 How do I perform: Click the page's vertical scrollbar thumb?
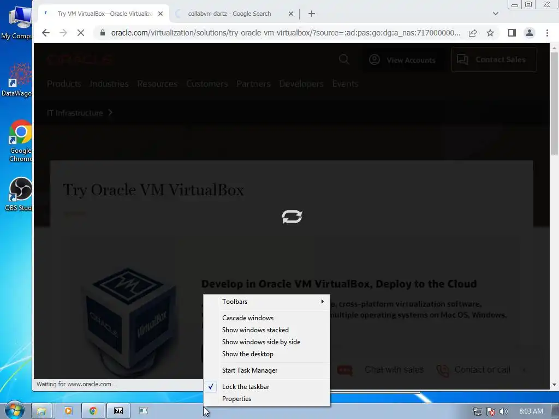(x=554, y=103)
